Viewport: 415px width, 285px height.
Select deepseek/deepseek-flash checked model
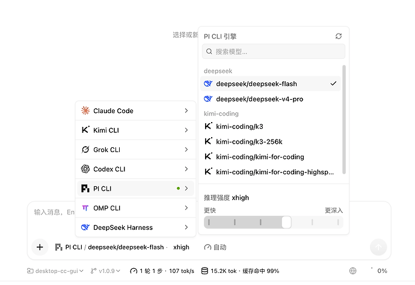(x=271, y=84)
